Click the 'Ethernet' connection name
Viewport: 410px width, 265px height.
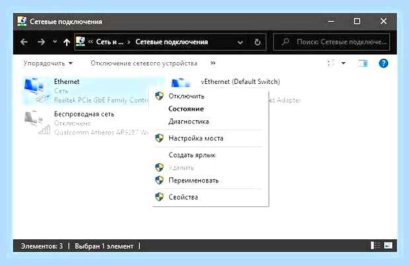coord(67,81)
